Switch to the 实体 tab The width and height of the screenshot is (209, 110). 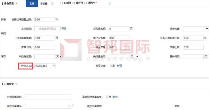(32, 4)
